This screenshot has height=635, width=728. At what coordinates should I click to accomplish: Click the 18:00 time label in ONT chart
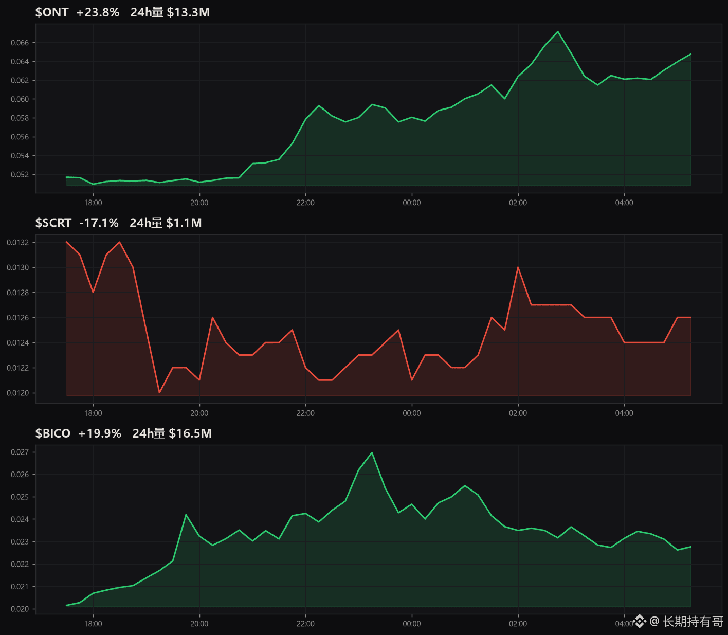[93, 203]
